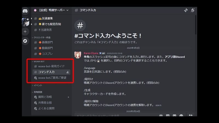Collapse the WUWA BOT category

(38, 61)
